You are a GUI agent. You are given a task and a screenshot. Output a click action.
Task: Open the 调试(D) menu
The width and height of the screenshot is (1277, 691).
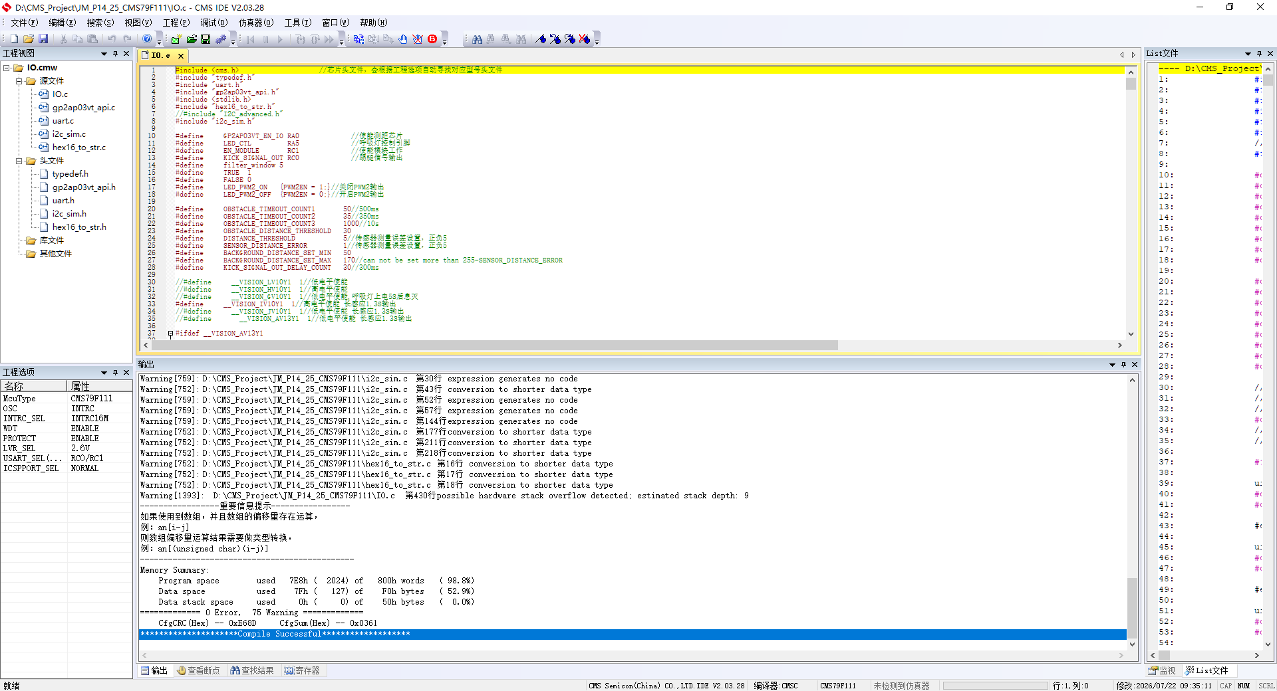point(214,23)
